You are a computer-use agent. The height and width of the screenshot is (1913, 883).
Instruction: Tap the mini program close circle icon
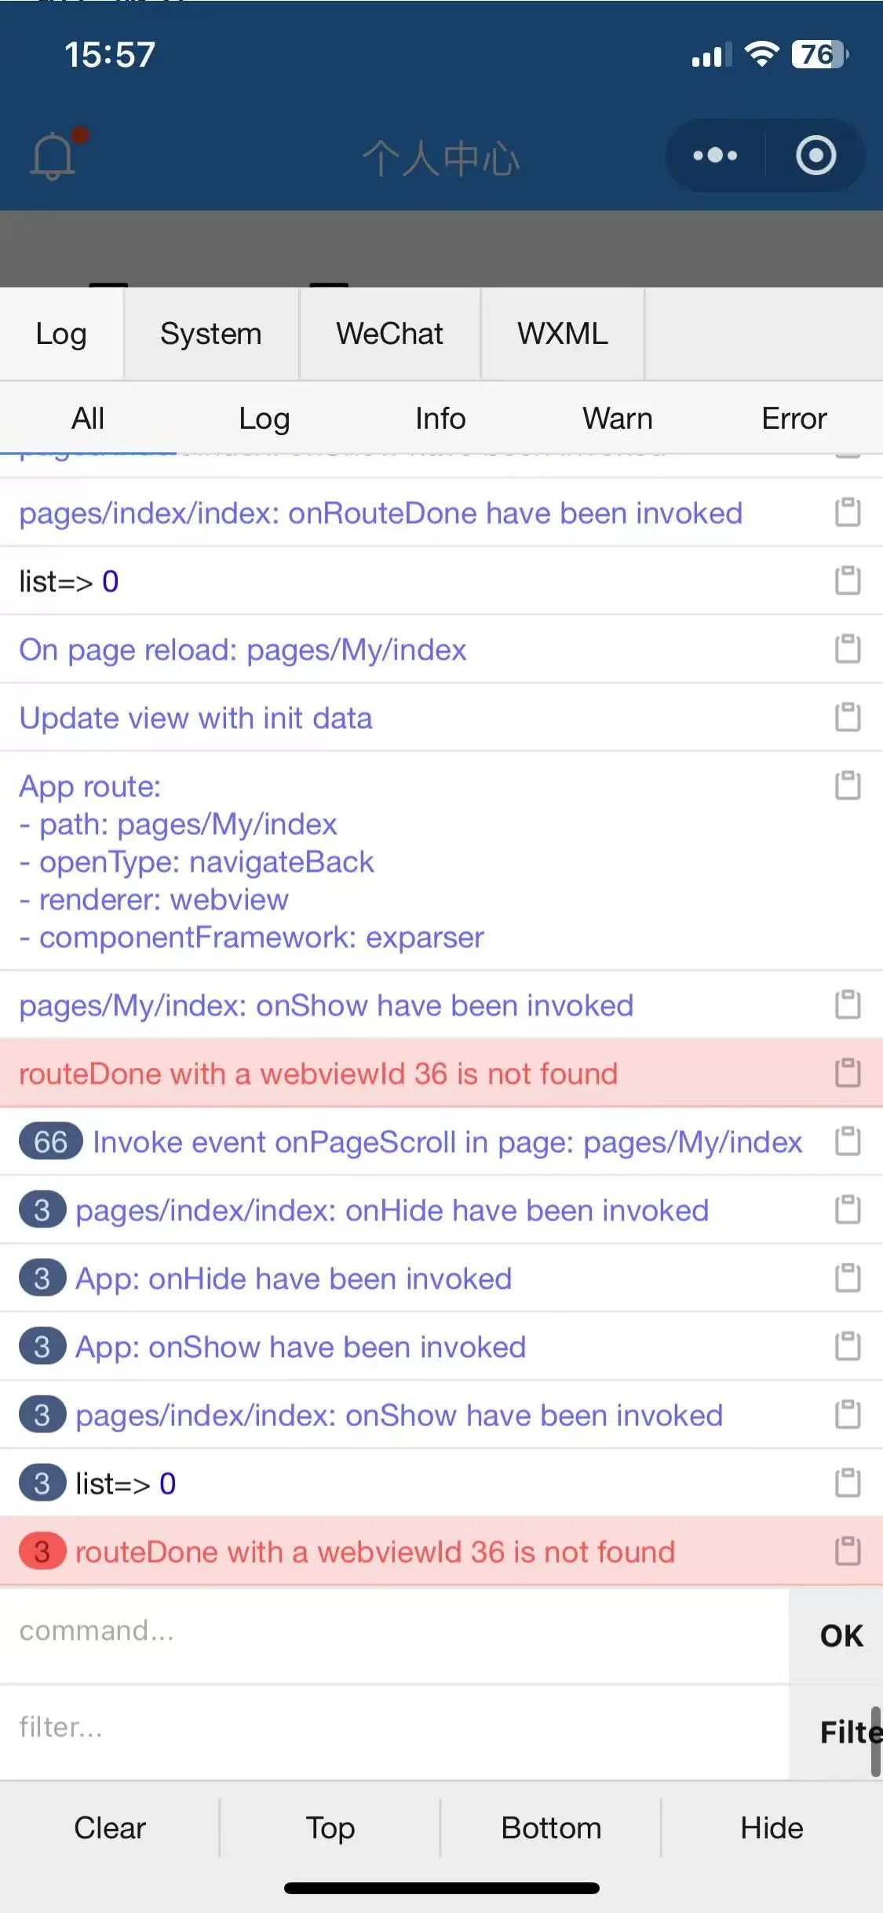(x=815, y=155)
